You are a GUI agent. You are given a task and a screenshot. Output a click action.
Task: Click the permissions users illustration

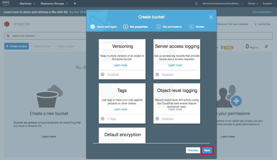coord(229,96)
